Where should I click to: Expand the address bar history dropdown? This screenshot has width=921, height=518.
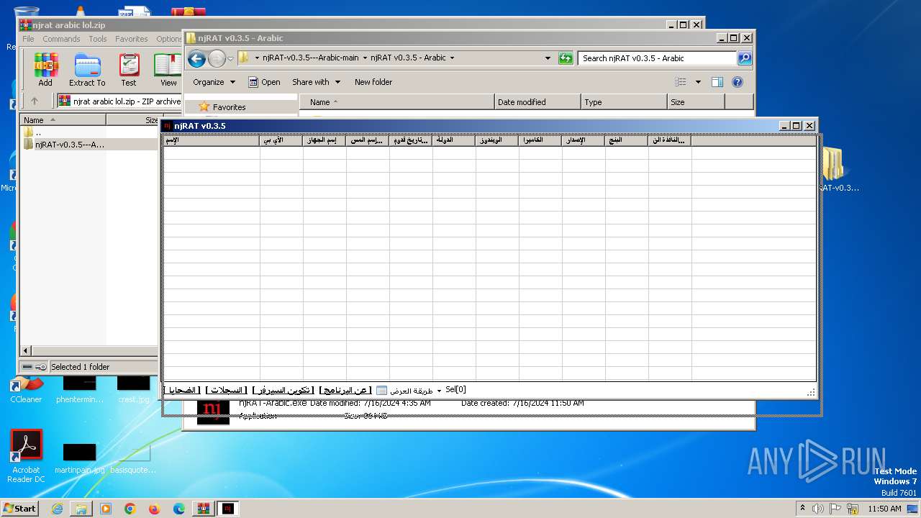[x=548, y=58]
